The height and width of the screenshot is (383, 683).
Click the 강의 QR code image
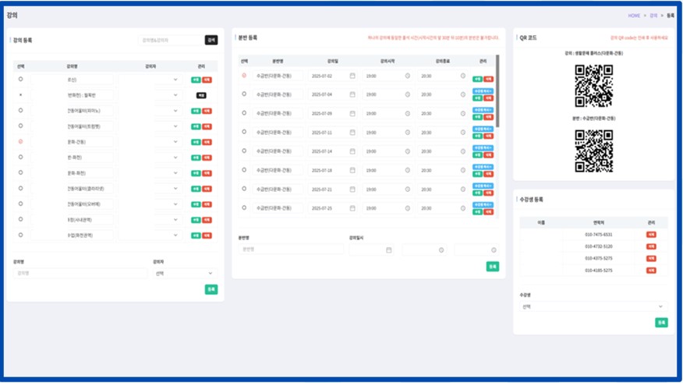pos(593,85)
